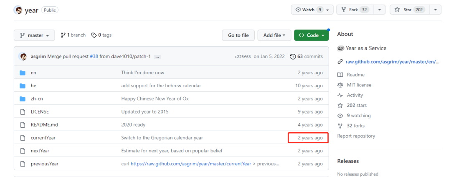The width and height of the screenshot is (451, 177).
Task: Expand commit message ellipsis button
Action: point(157,57)
